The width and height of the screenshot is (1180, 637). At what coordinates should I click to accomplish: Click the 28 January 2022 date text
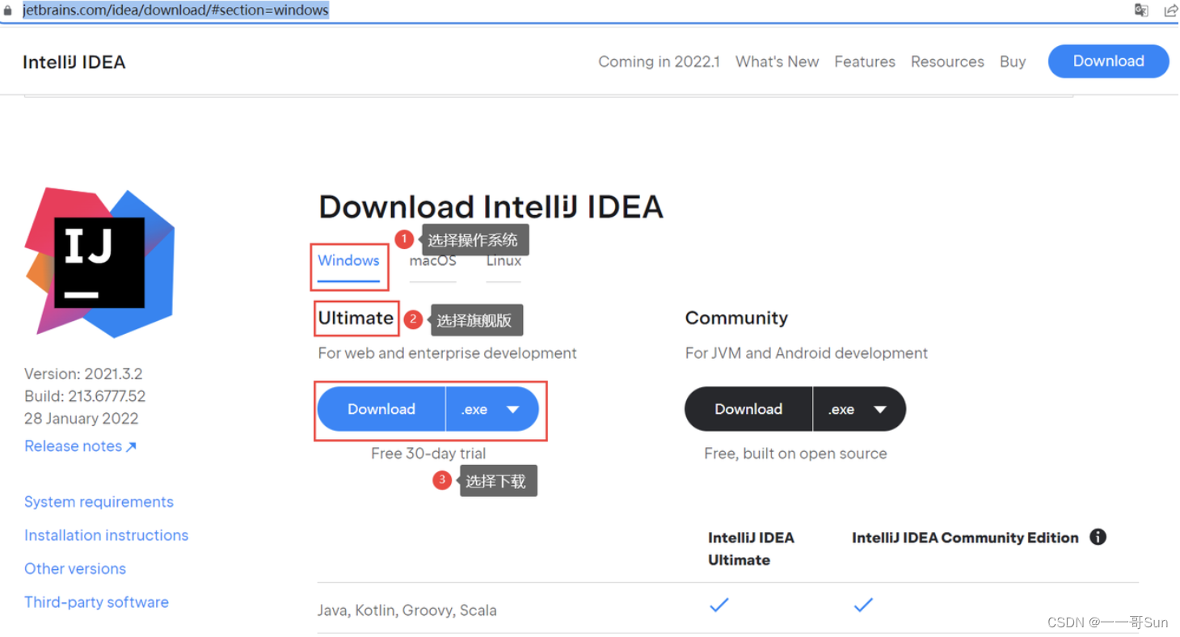[81, 419]
